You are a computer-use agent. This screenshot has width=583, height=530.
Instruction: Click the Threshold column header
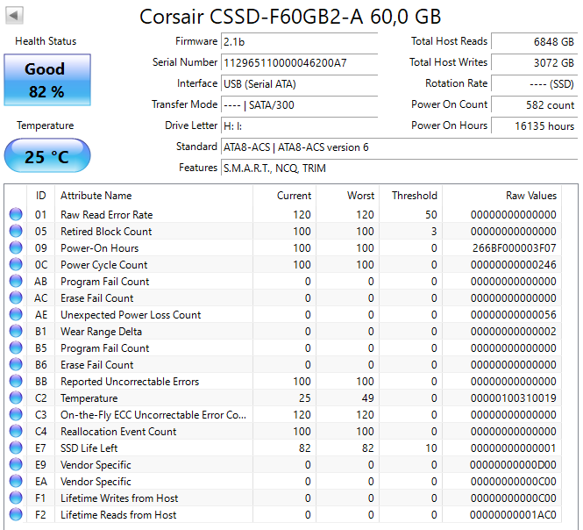point(414,196)
